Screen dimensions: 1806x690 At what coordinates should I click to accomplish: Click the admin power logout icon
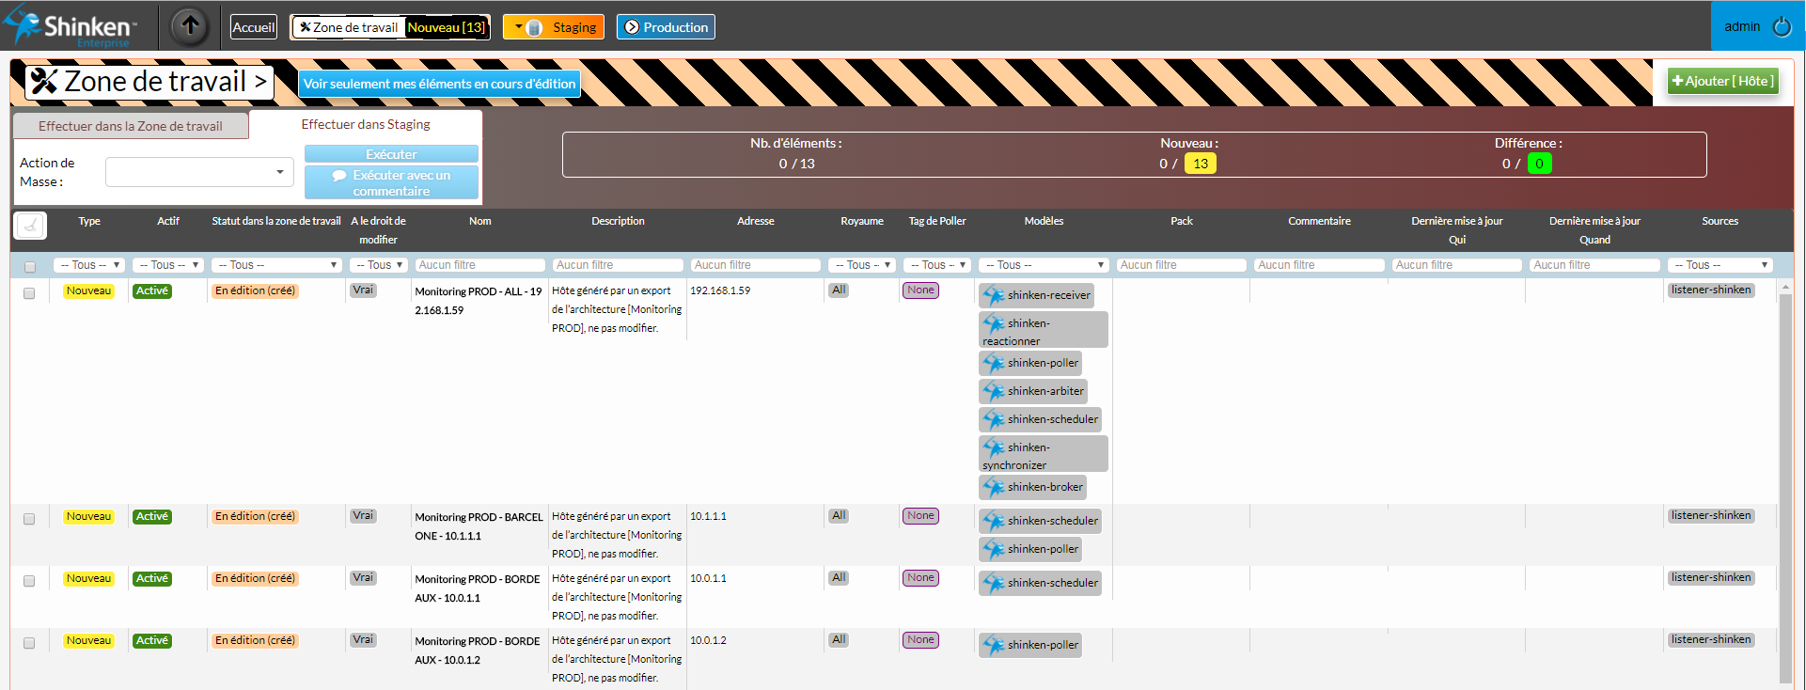1782,27
